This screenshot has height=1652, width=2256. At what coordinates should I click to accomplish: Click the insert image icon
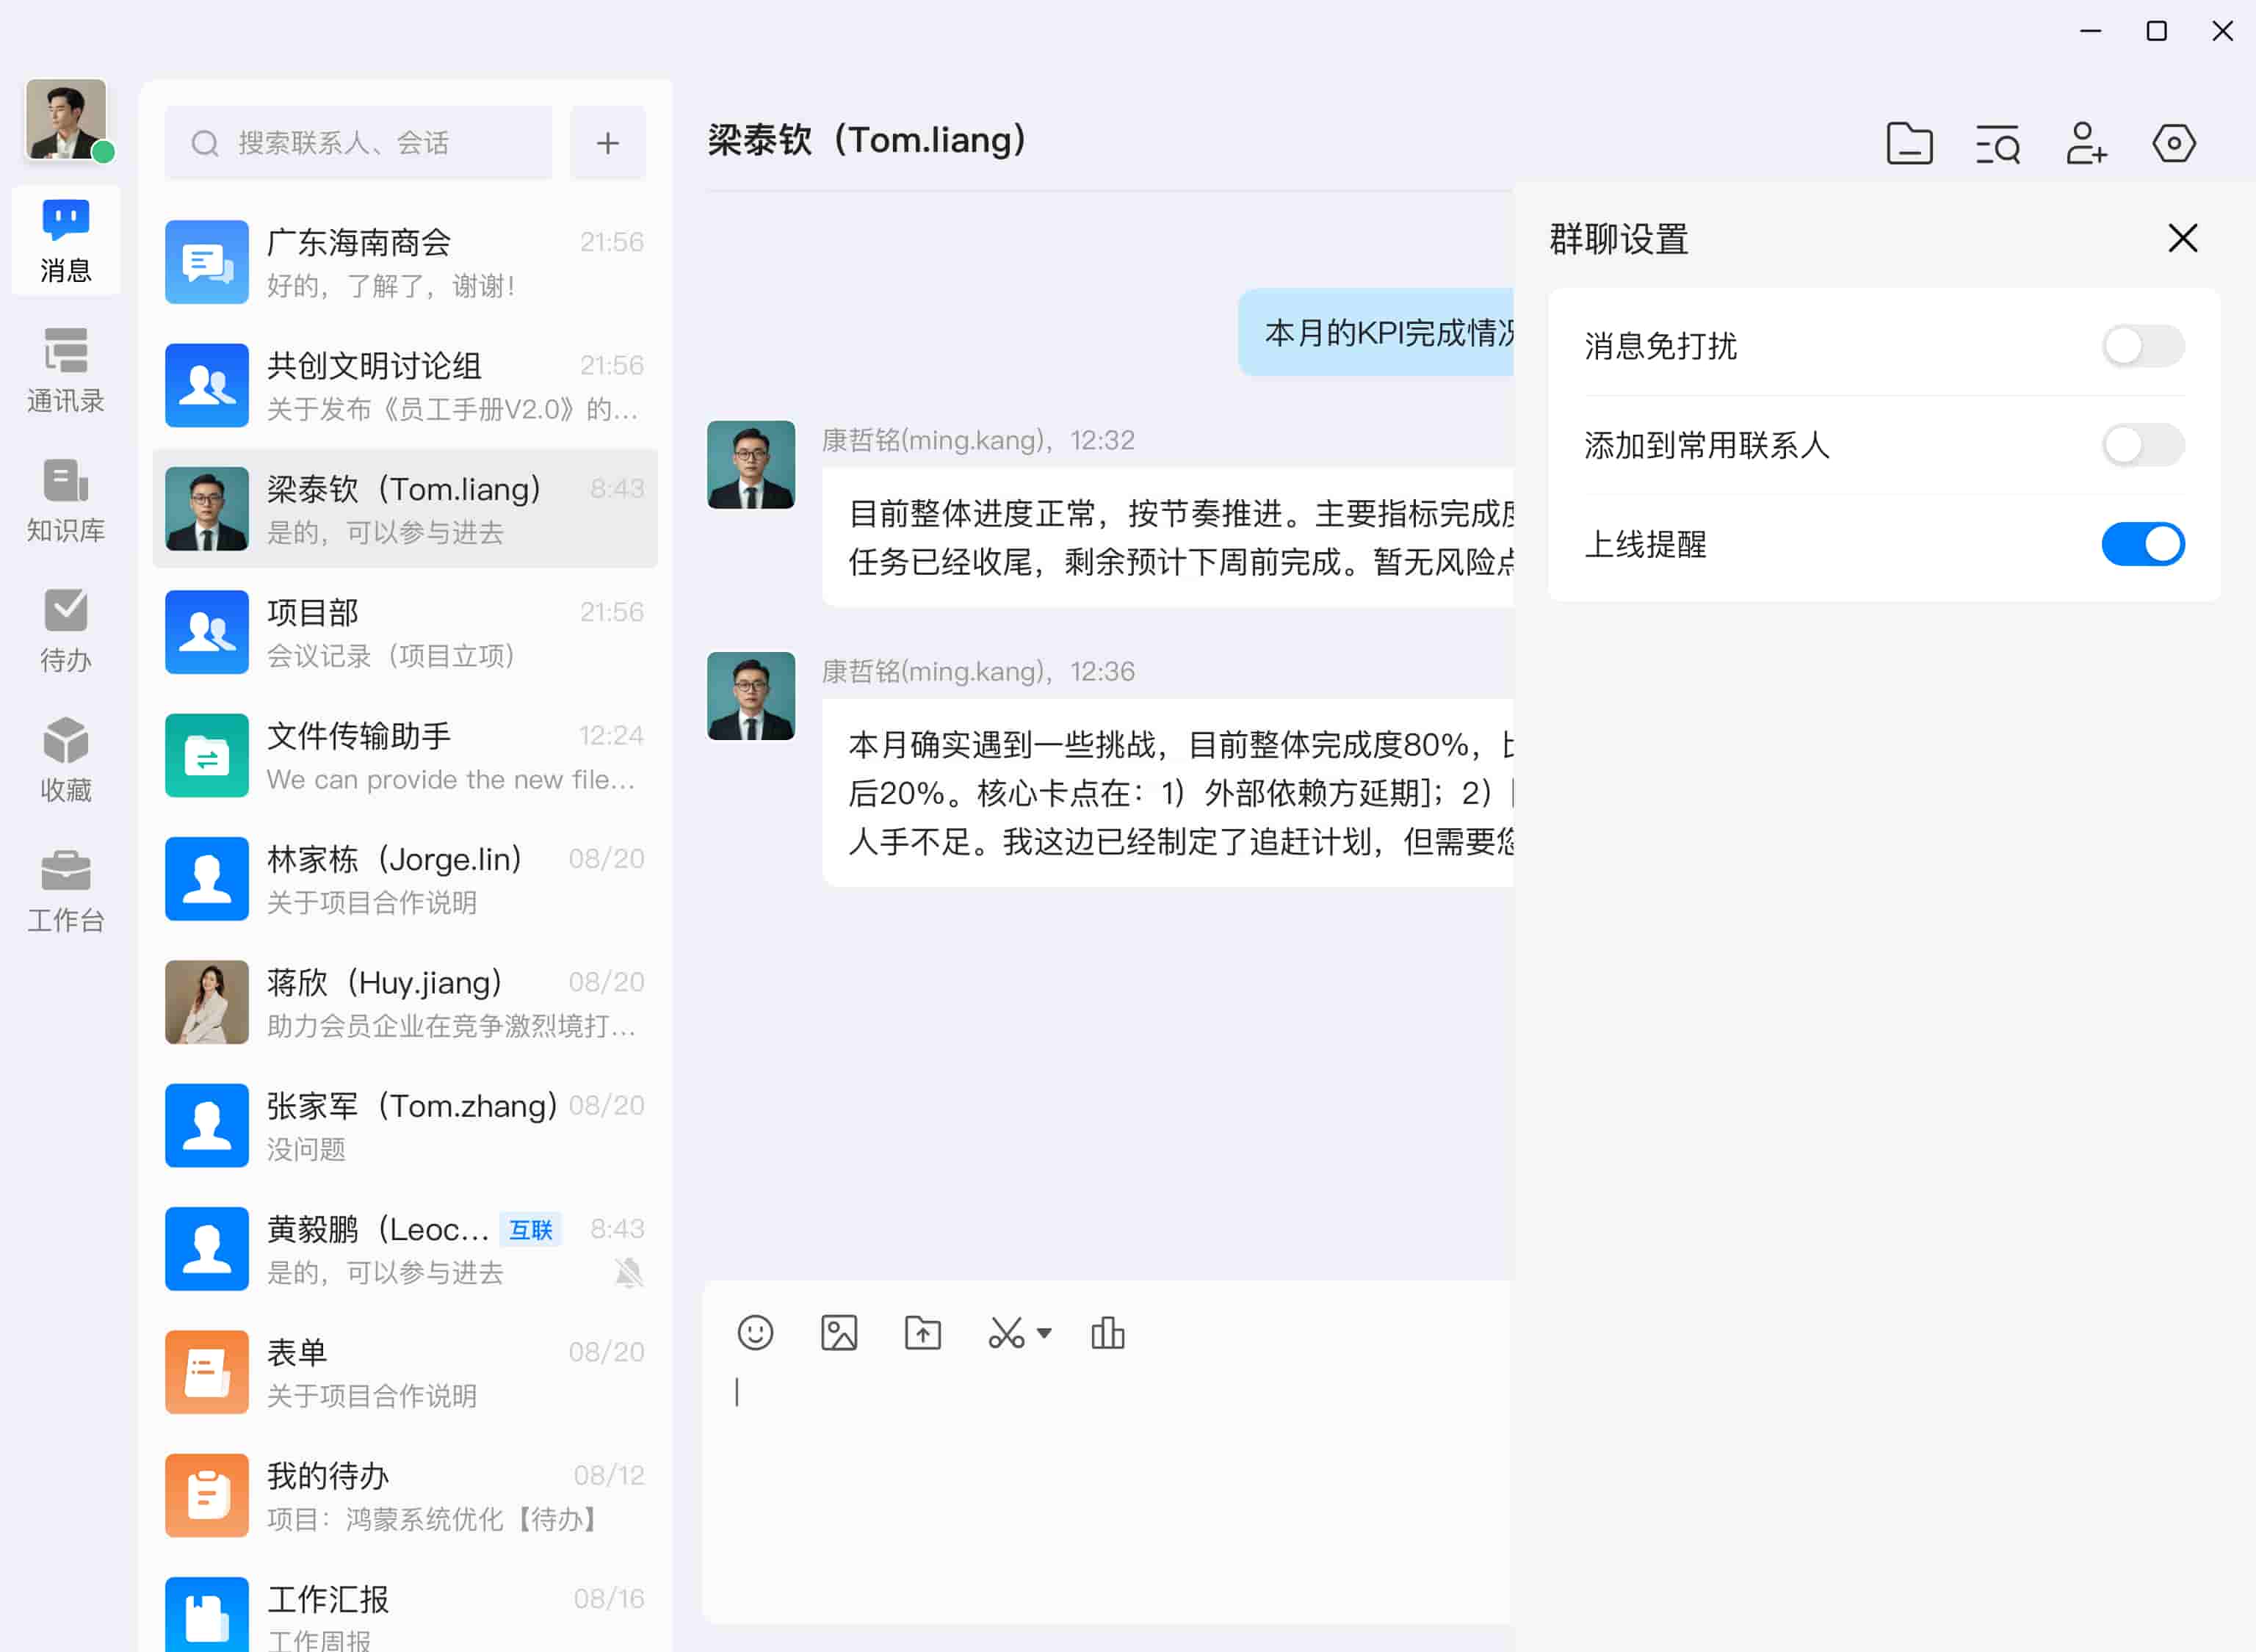[839, 1333]
